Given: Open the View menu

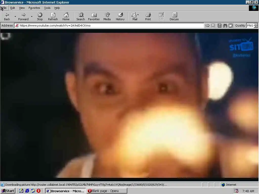Looking at the screenshot, I should pyautogui.click(x=22, y=8).
